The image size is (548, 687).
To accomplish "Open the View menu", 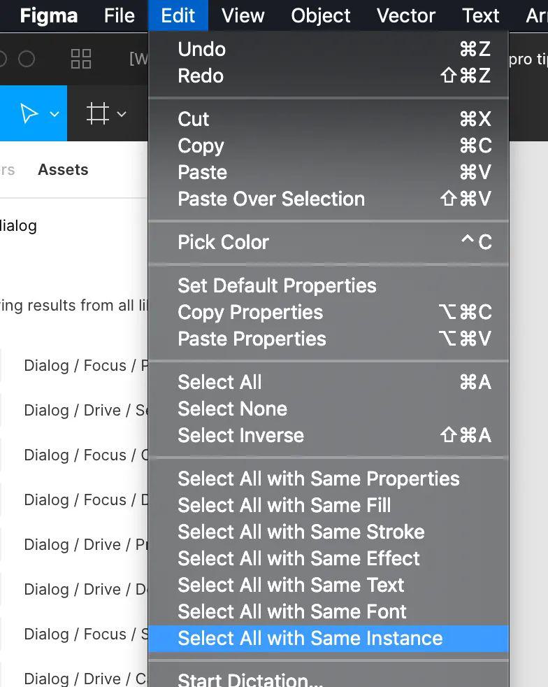I will [243, 16].
